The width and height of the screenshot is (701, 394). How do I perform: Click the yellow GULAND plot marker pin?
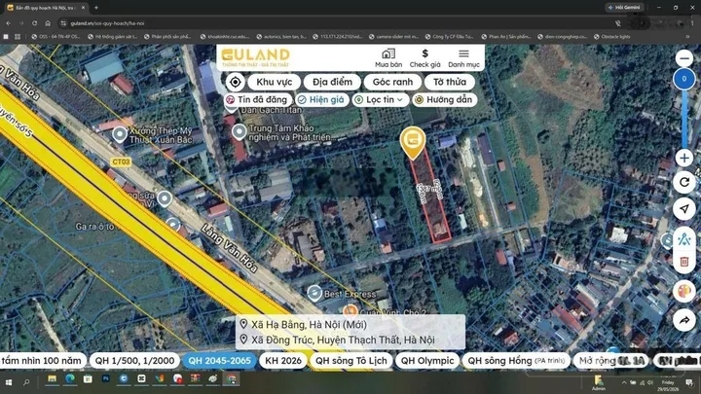pos(412,142)
